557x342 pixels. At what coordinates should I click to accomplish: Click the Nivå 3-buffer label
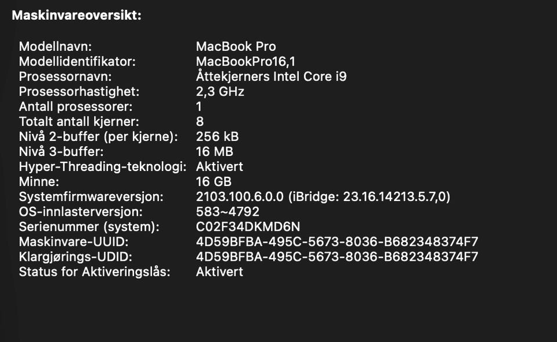coord(61,152)
